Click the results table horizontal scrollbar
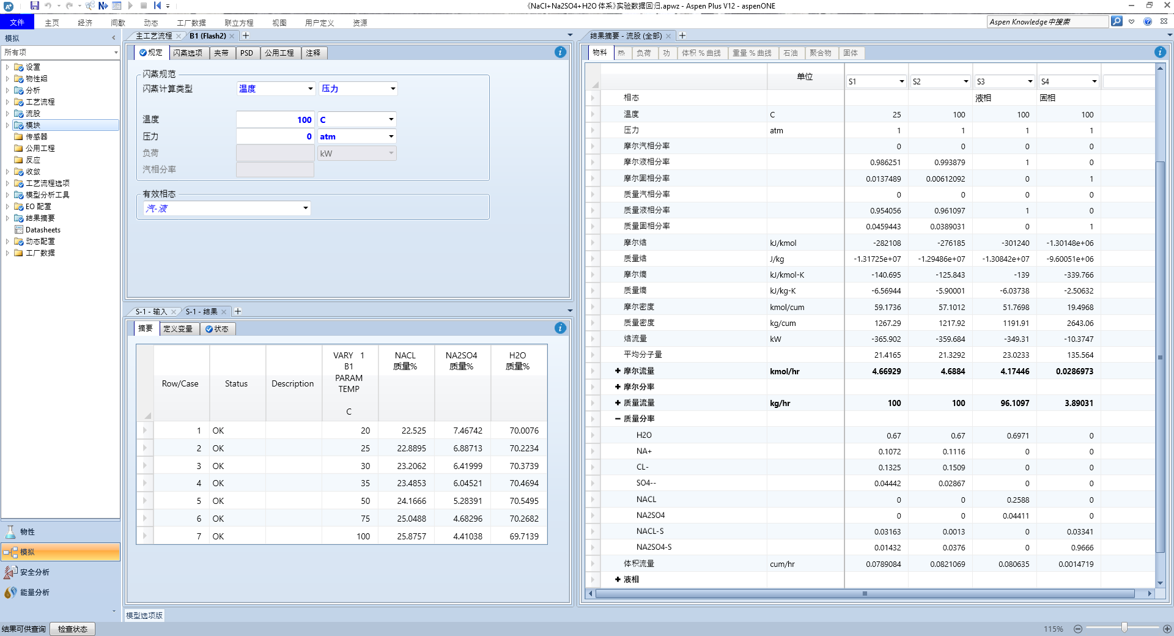Viewport: 1174px width, 636px height. 865,594
